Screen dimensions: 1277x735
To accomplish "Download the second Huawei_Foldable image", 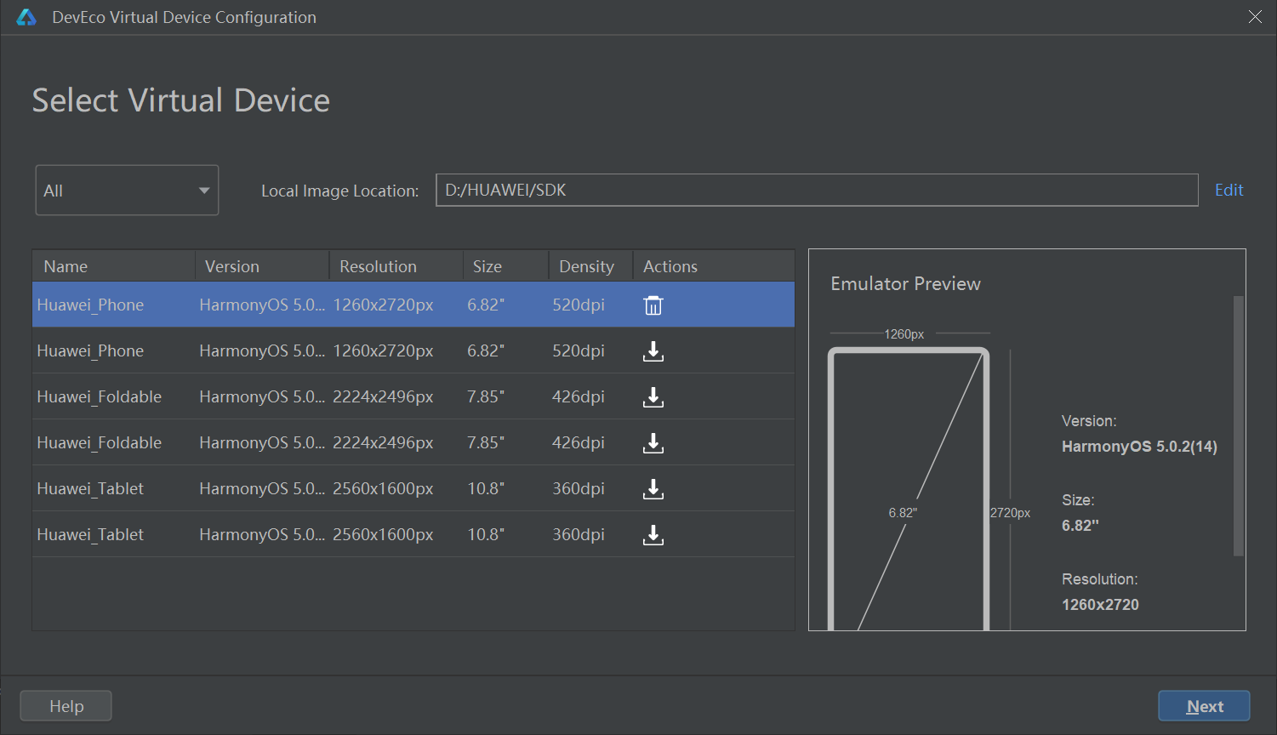I will (x=653, y=443).
